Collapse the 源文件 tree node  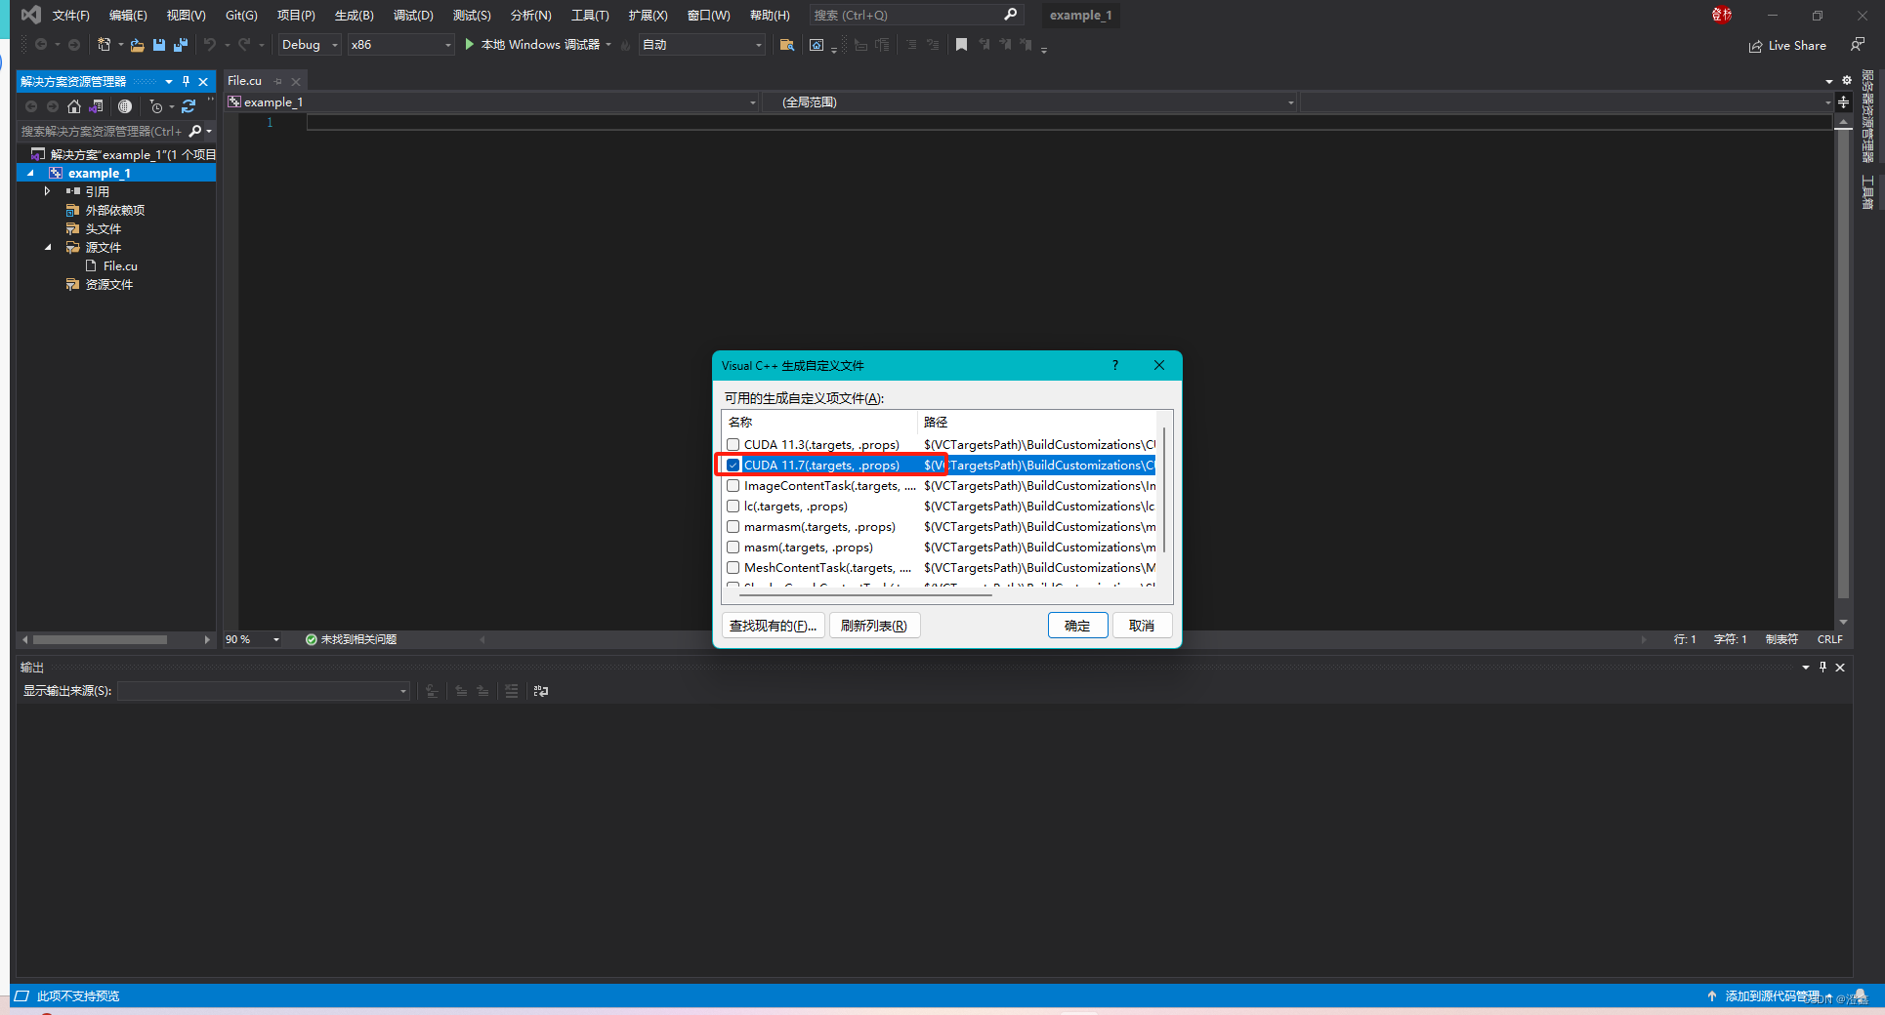pos(46,247)
